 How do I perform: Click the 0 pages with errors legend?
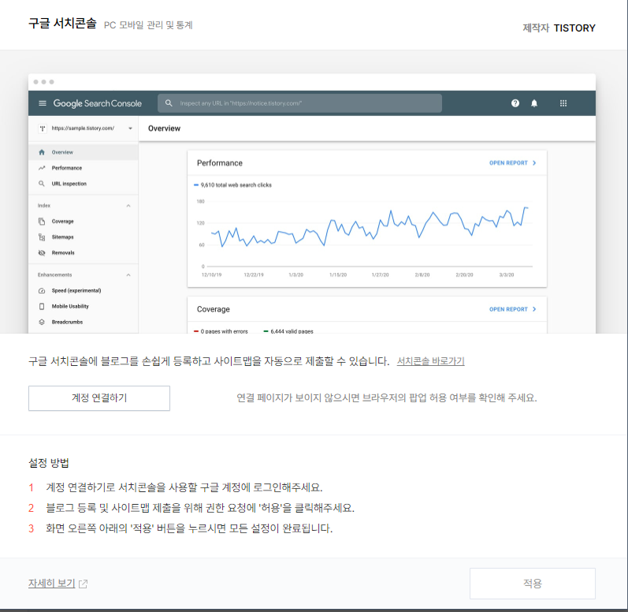pos(221,331)
